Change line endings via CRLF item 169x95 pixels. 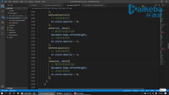147,91
